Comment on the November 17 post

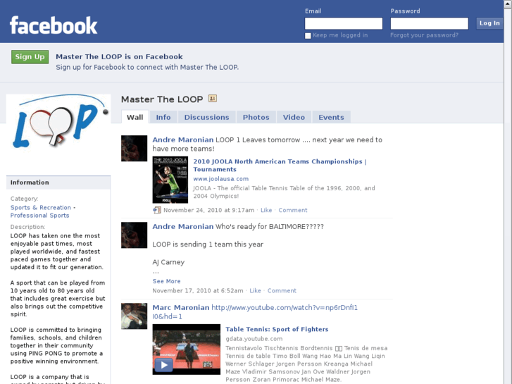coord(282,290)
